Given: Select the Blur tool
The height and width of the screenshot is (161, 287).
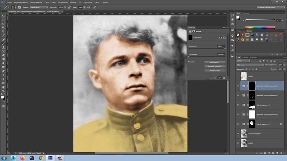Looking at the screenshot, I should click(x=3, y=63).
